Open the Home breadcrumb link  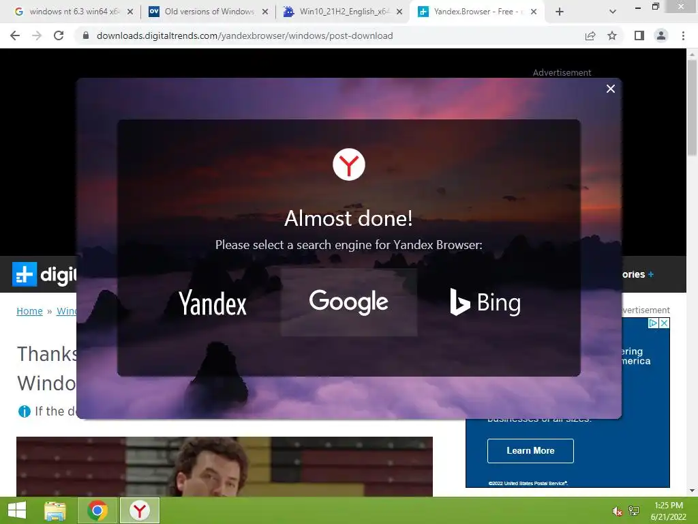point(29,311)
